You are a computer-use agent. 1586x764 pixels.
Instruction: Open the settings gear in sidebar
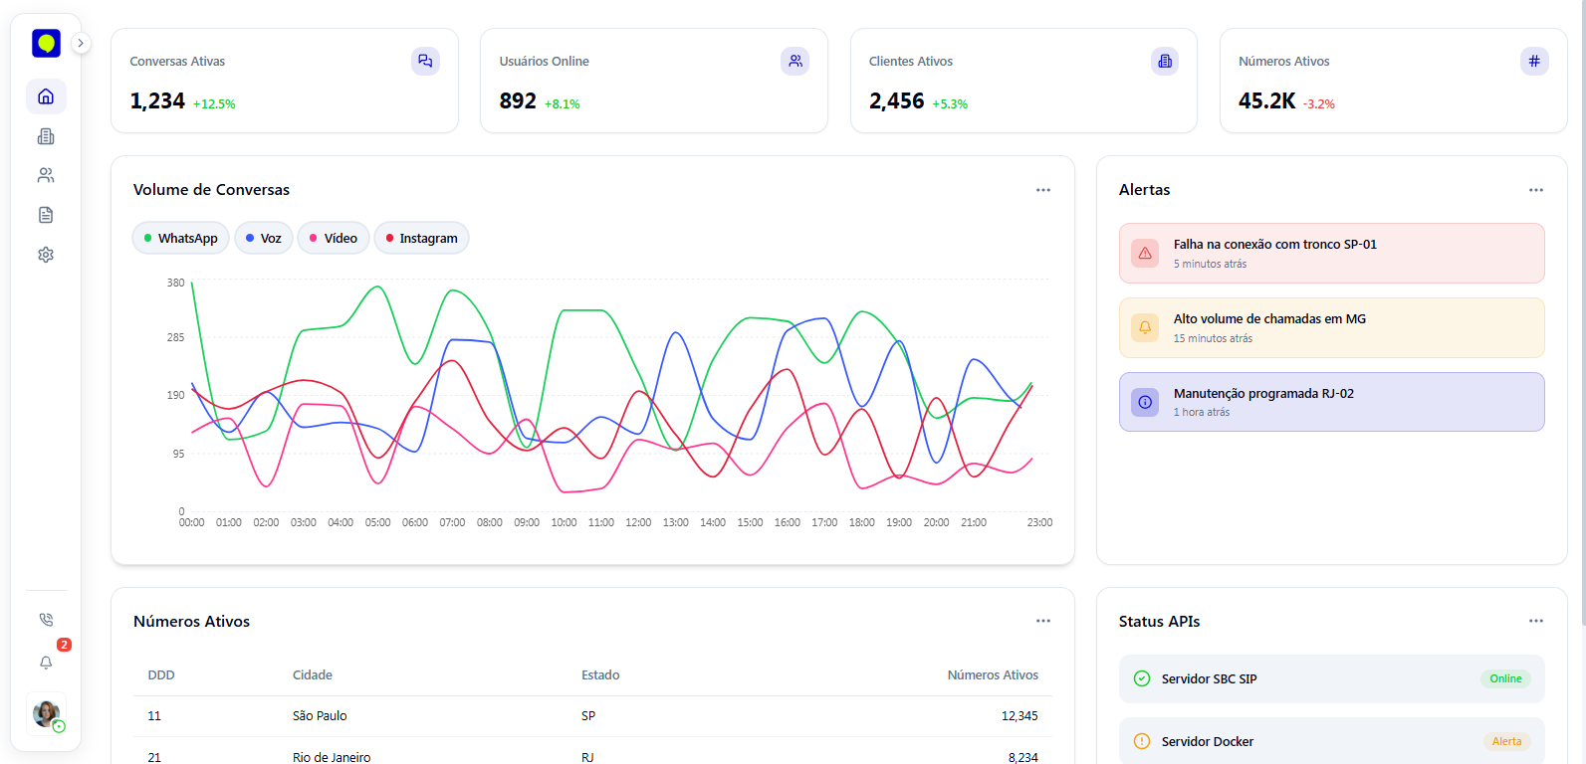pos(46,255)
